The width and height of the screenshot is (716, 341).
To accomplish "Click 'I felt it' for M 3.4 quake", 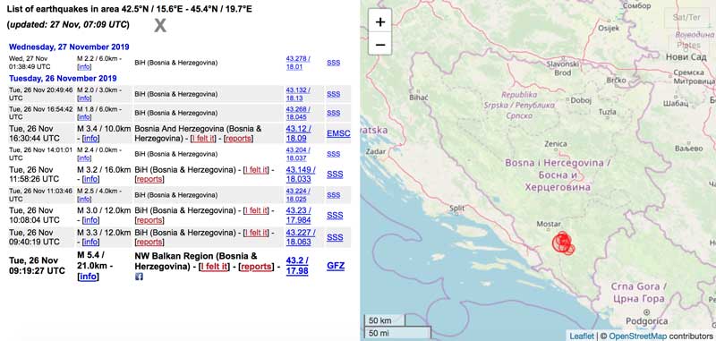I will 203,139.
